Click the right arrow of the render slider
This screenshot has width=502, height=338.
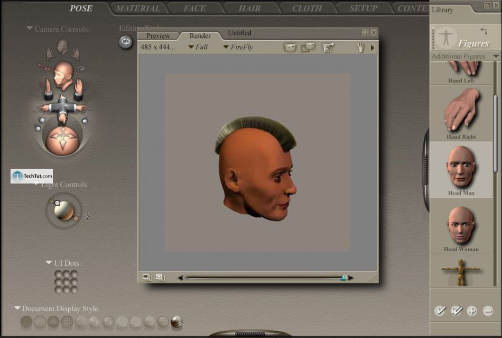(x=350, y=277)
